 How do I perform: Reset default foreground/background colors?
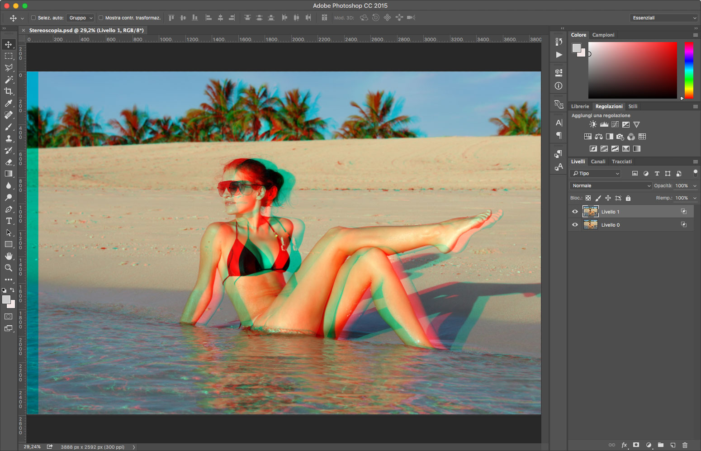tap(4, 290)
